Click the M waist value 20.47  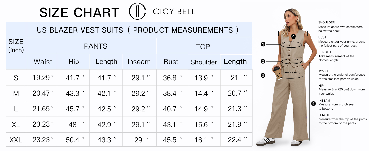coord(42,93)
